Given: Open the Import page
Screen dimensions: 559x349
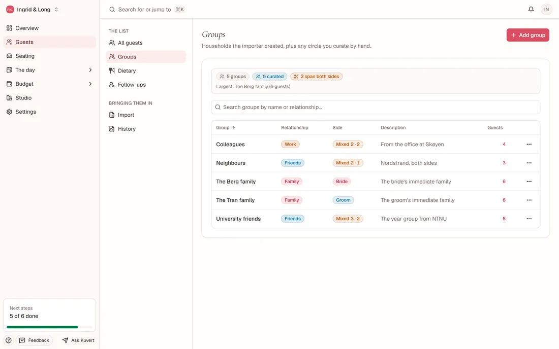Looking at the screenshot, I should tap(146, 115).
